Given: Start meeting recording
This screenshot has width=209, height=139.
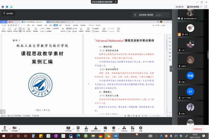Looking at the screenshot, I should click(114, 128).
